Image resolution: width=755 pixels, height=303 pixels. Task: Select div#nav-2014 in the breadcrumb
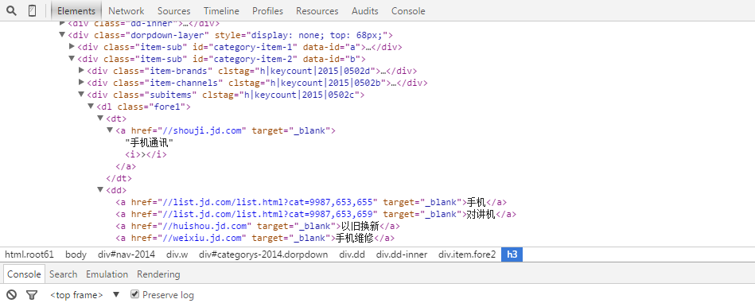click(126, 254)
